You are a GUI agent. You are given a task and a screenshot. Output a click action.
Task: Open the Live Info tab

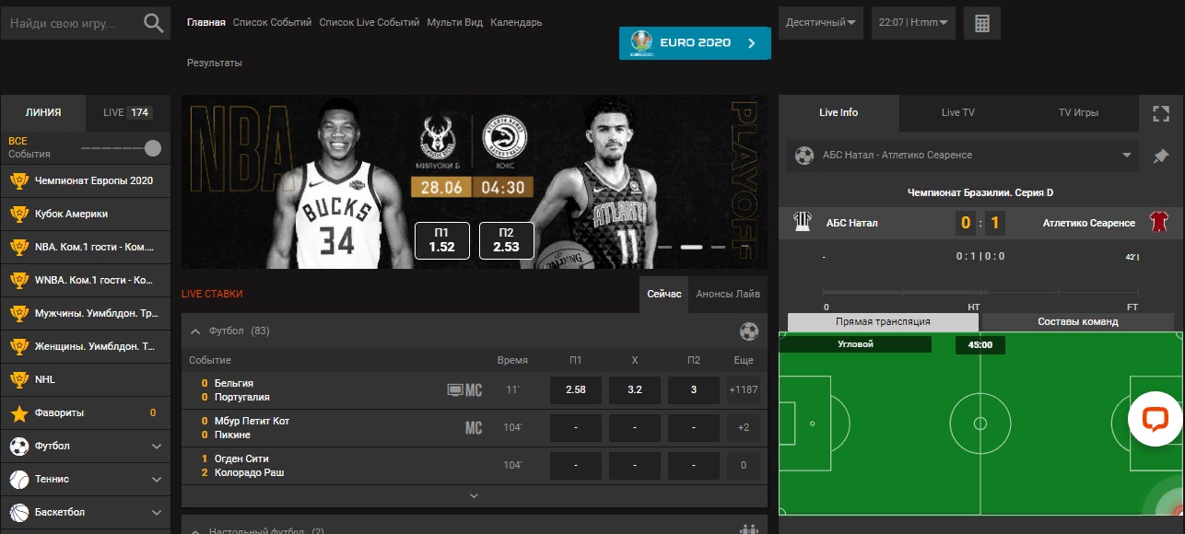839,112
